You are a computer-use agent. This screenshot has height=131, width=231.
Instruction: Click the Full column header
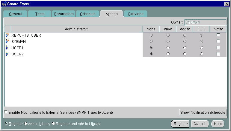click(201, 29)
